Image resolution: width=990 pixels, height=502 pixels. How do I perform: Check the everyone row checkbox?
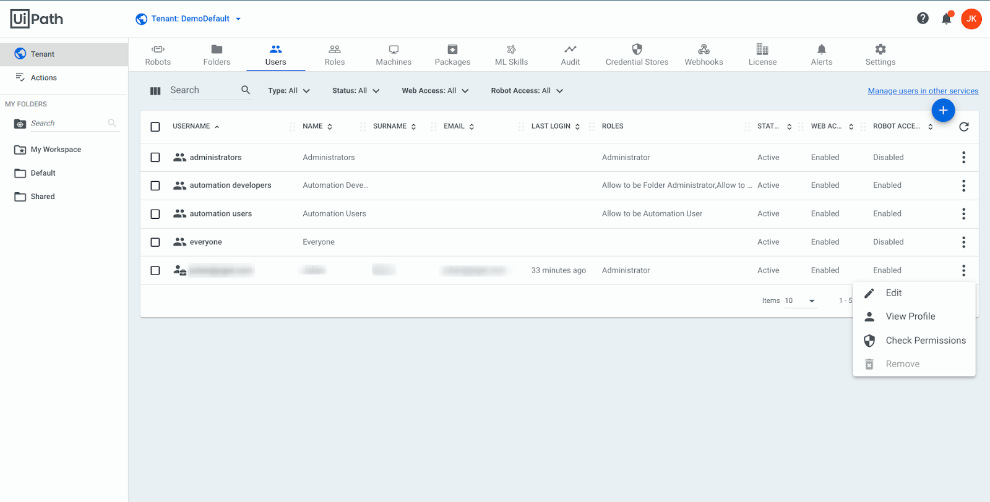[155, 242]
